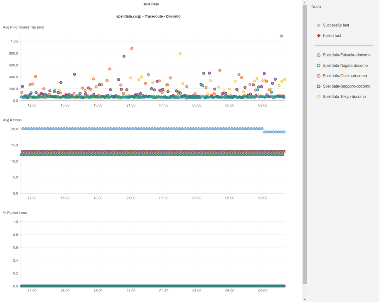Click the 1.0K axis label on ping chart
The height and width of the screenshot is (302, 379).
click(15, 42)
